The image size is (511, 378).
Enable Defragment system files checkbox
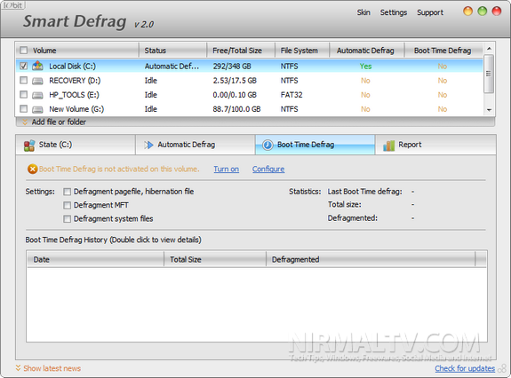[68, 219]
